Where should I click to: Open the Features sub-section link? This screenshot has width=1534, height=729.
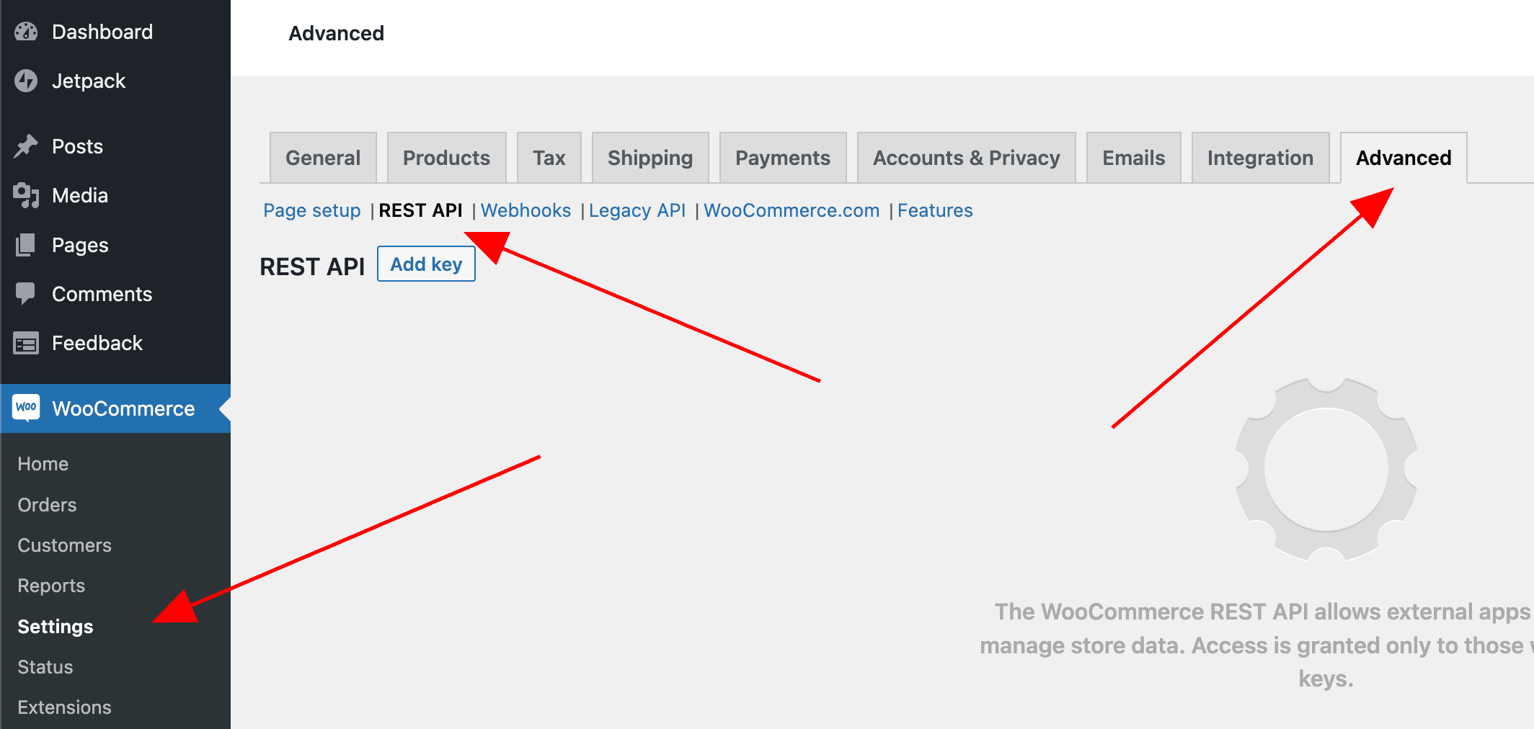(935, 210)
